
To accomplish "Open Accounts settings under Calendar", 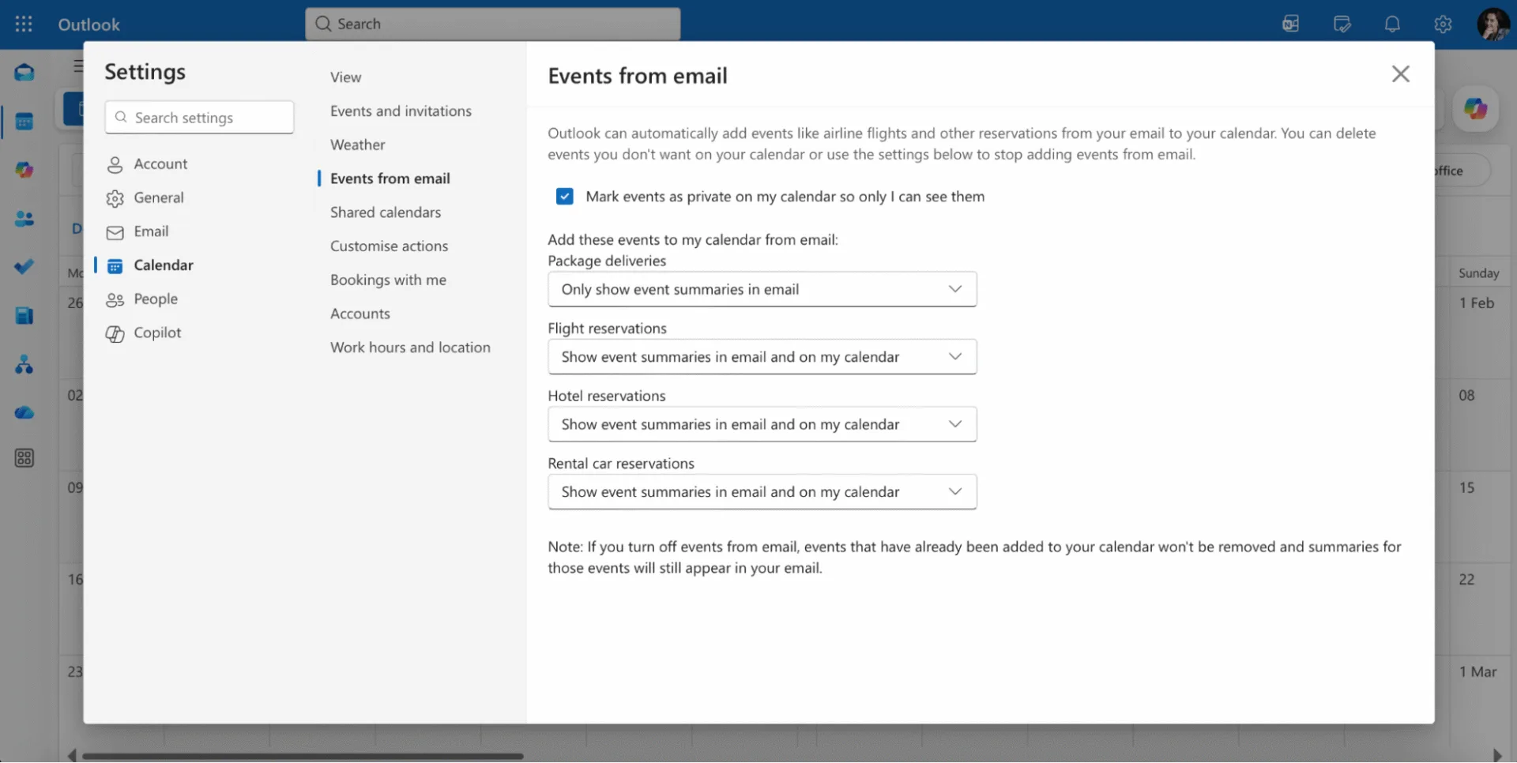I will [x=359, y=313].
